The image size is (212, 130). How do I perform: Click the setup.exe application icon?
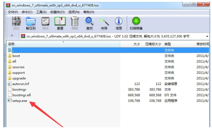coord(10,100)
